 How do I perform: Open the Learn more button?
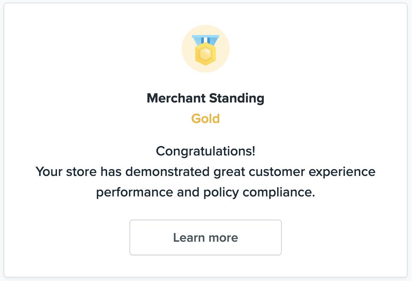tap(206, 237)
